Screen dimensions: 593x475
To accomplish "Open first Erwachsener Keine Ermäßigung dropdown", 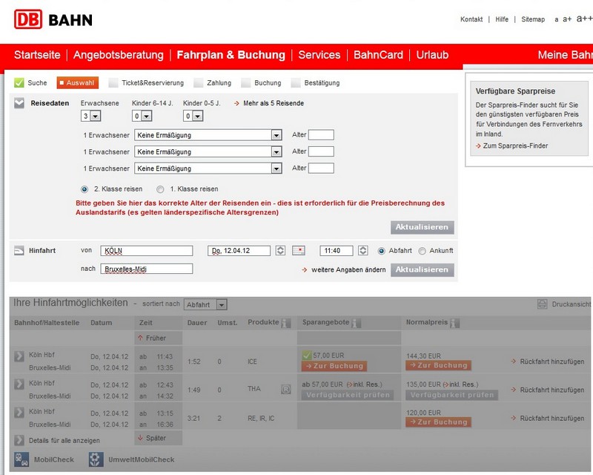I will 208,135.
